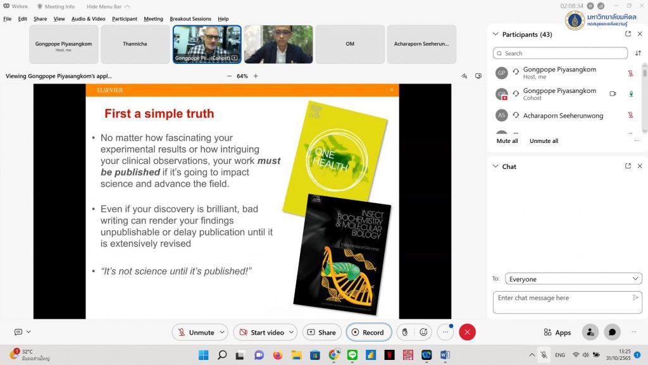Toggle mute for Acharaporn Seeherunwong
This screenshot has height=365, width=648.
click(x=630, y=115)
